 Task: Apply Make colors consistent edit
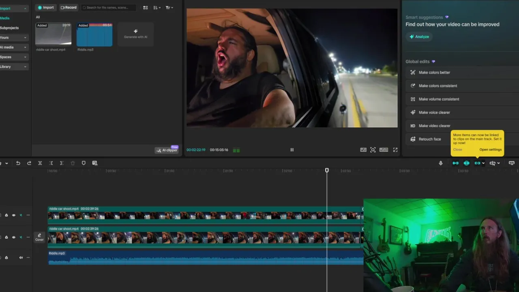click(462, 86)
